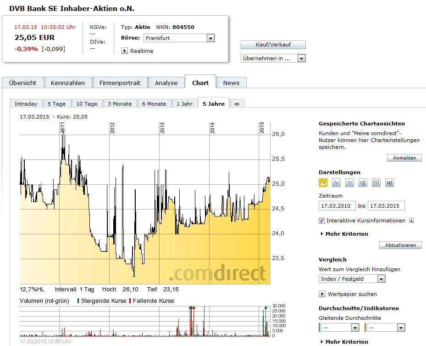This screenshot has height=346, width=426.
Task: Click the end date field 17.03.2015
Action: (x=386, y=206)
